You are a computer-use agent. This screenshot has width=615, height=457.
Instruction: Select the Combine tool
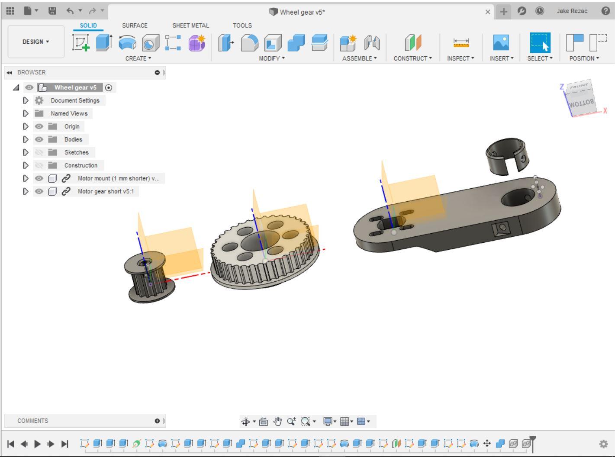point(296,43)
